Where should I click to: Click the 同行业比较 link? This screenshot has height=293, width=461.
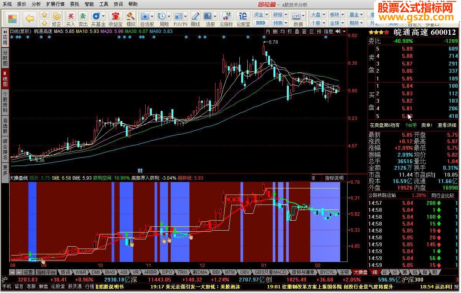point(443,195)
